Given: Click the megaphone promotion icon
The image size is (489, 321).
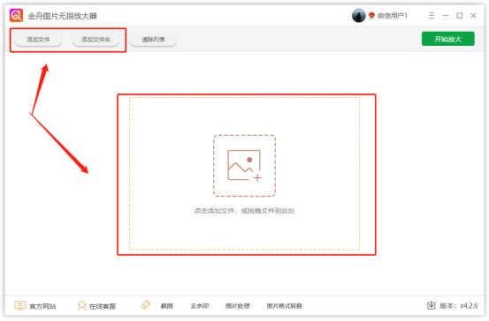Looking at the screenshot, I should pos(146,305).
